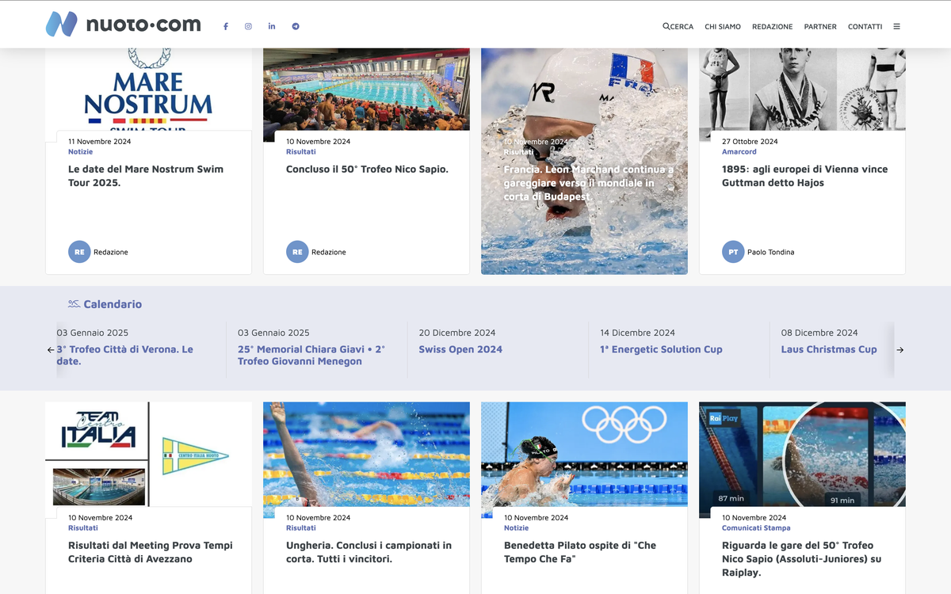Screen dimensions: 951x594
Task: Click the date 20 Dicembre 2024 in calendar
Action: tap(457, 333)
